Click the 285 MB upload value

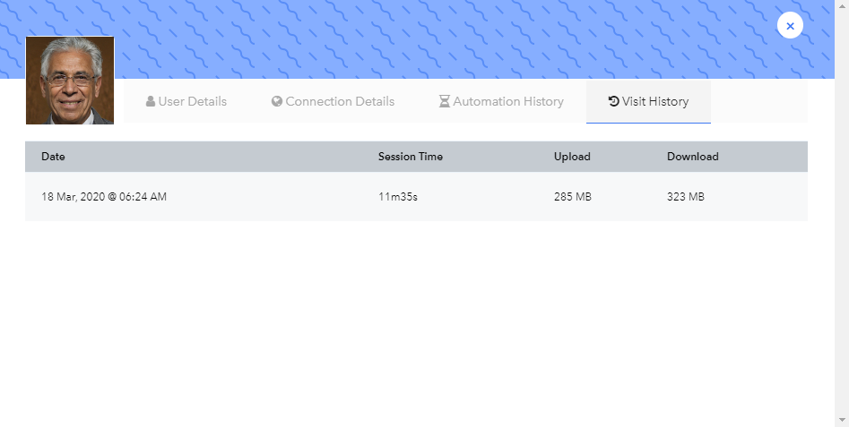(572, 197)
